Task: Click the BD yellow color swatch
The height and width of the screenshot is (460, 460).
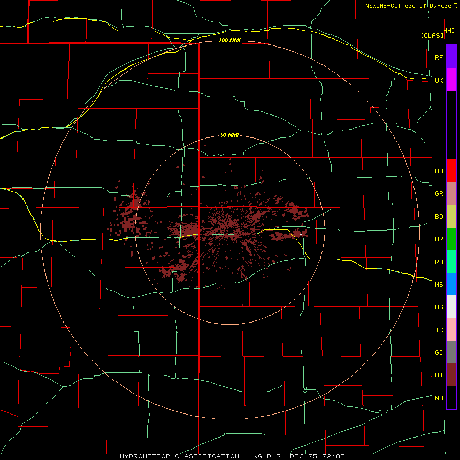Action: [x=451, y=217]
